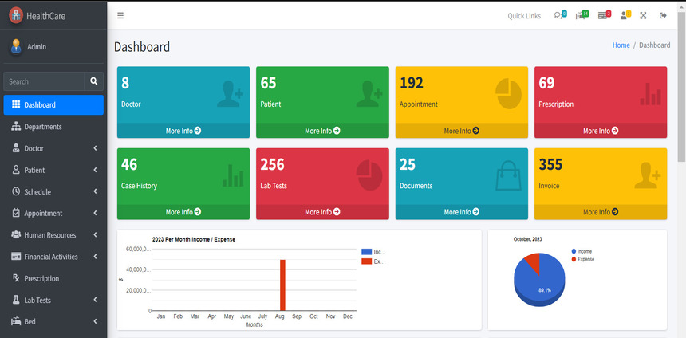Click the Quick Links text in header

click(x=524, y=16)
